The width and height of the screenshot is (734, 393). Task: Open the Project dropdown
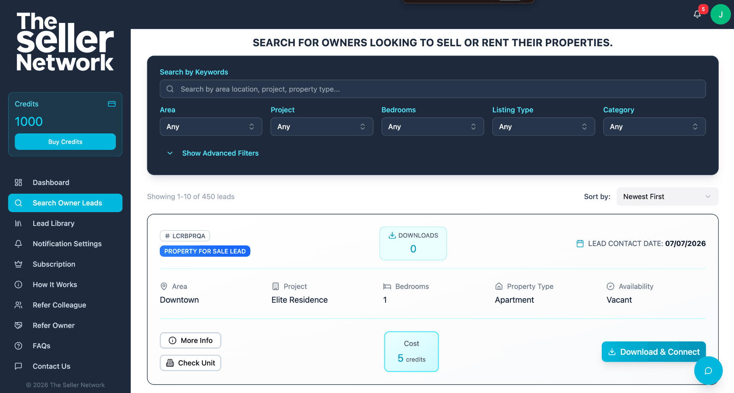point(322,127)
